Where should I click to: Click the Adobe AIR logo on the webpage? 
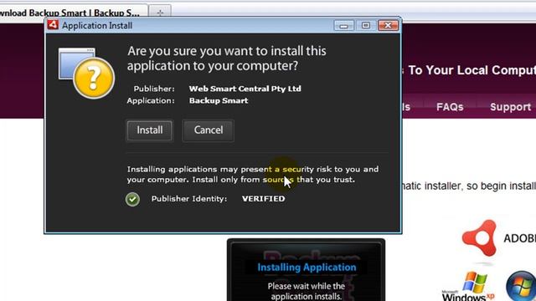click(x=480, y=238)
